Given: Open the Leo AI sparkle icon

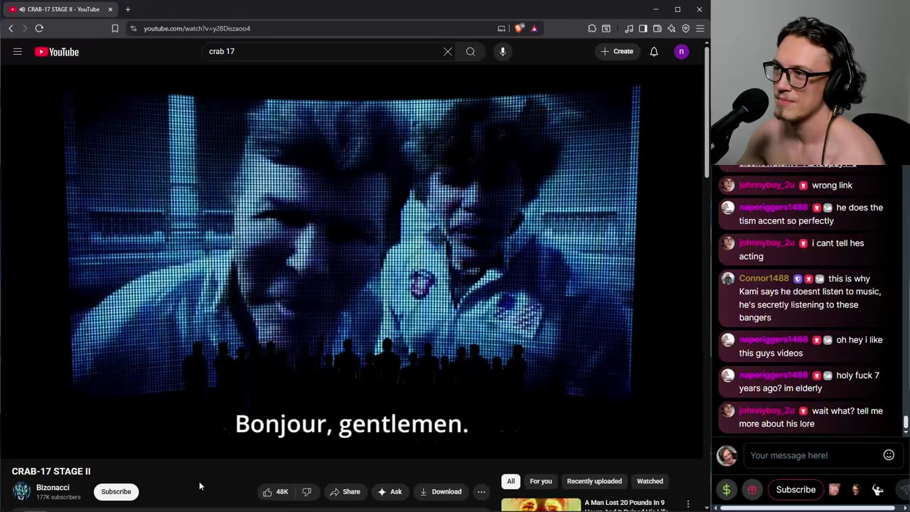Looking at the screenshot, I should click(x=672, y=28).
